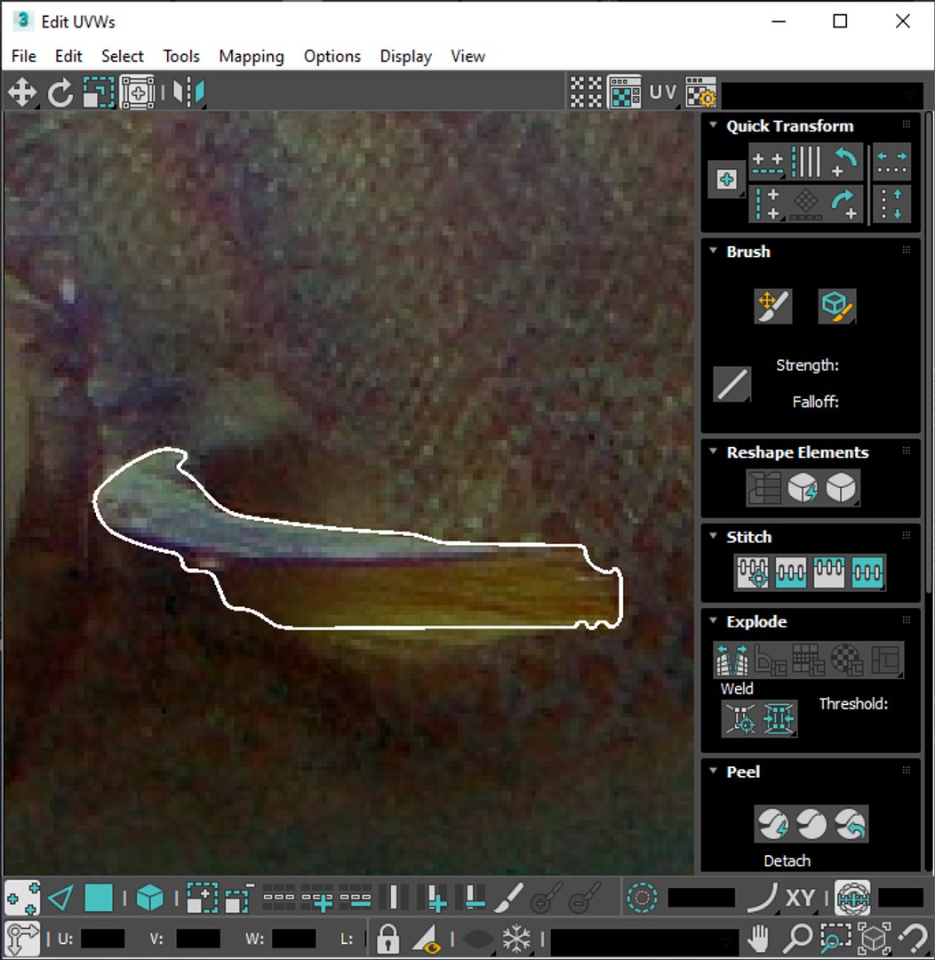Image resolution: width=935 pixels, height=960 pixels.
Task: Select the Rotate Selected Subobject tool
Action: [60, 93]
